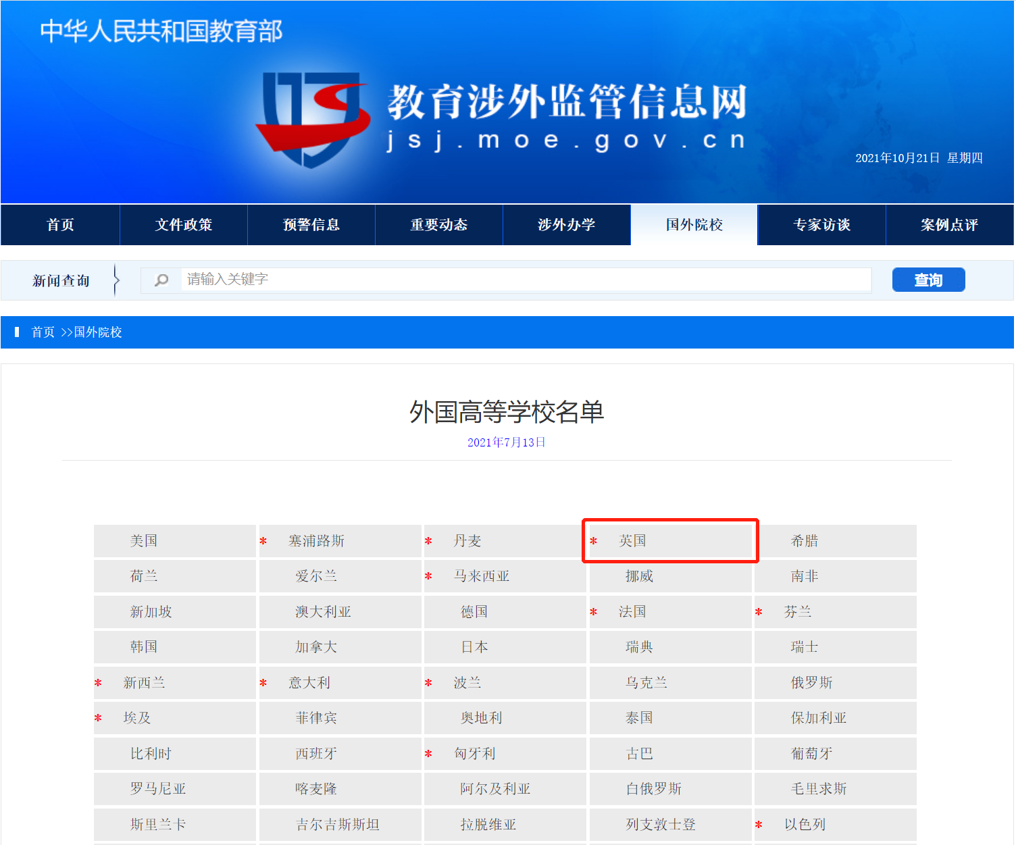Open the 南非 school list
This screenshot has height=845, width=1016.
(805, 576)
